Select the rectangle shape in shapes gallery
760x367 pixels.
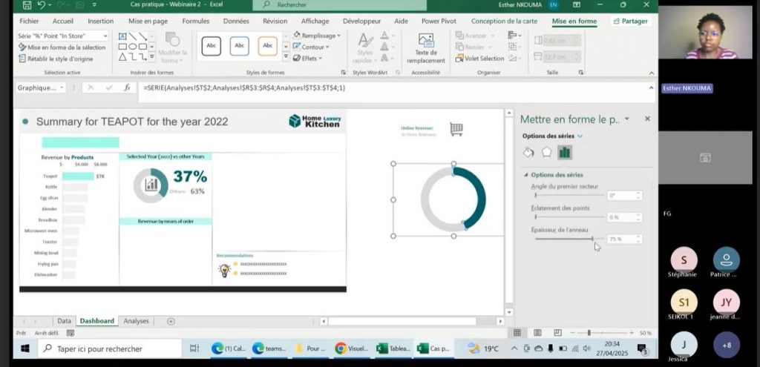[122, 47]
